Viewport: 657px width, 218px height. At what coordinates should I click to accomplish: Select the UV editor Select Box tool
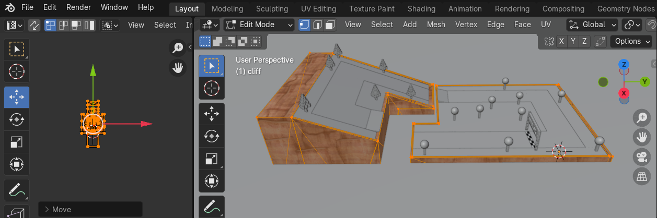17,50
